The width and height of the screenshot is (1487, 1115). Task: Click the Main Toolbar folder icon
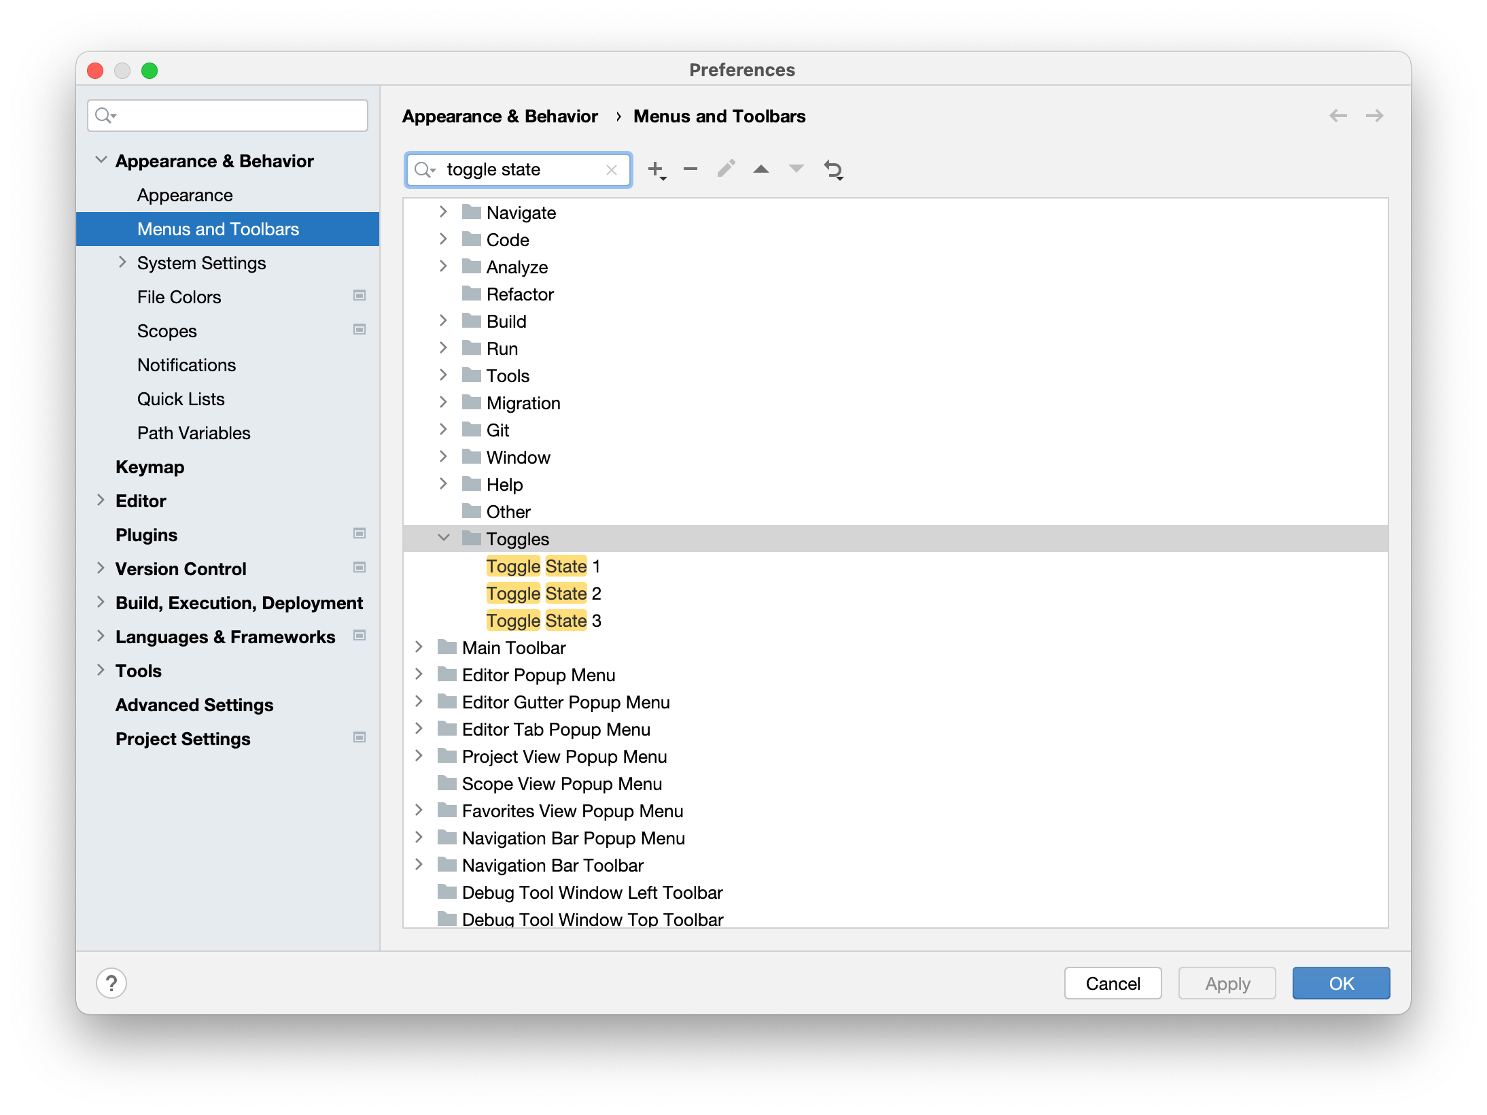[x=447, y=647]
